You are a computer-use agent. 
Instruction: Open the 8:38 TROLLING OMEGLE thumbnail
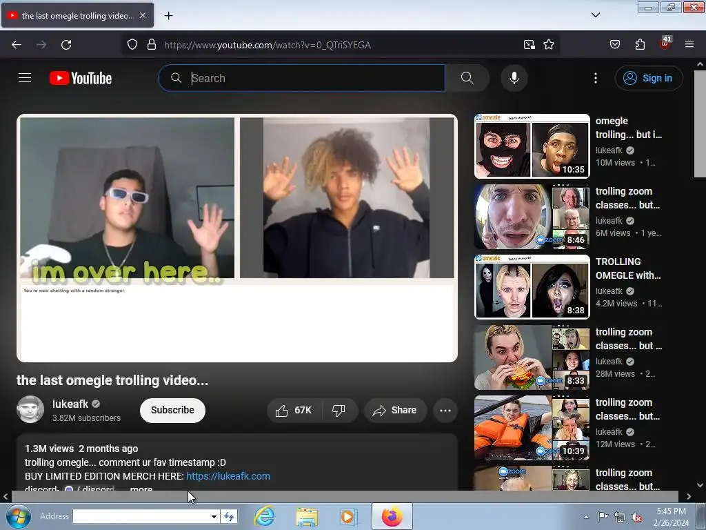coord(532,286)
